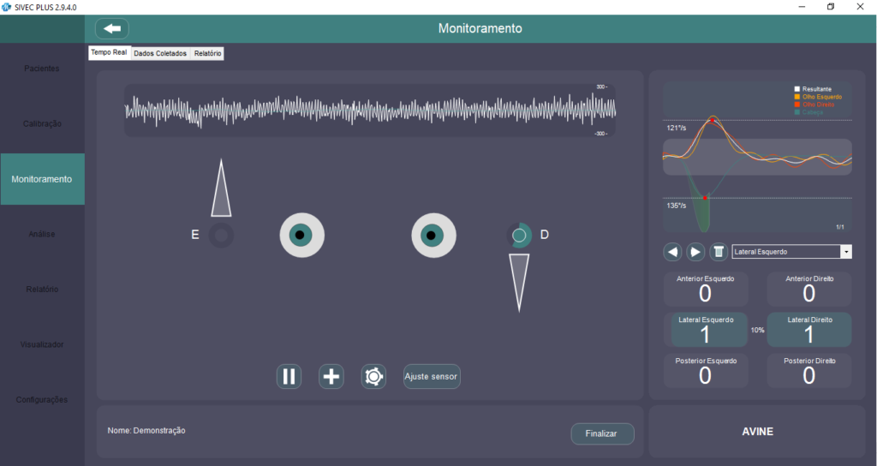The width and height of the screenshot is (877, 466).
Task: Select the Lateral Direito counter box
Action: tap(808, 330)
